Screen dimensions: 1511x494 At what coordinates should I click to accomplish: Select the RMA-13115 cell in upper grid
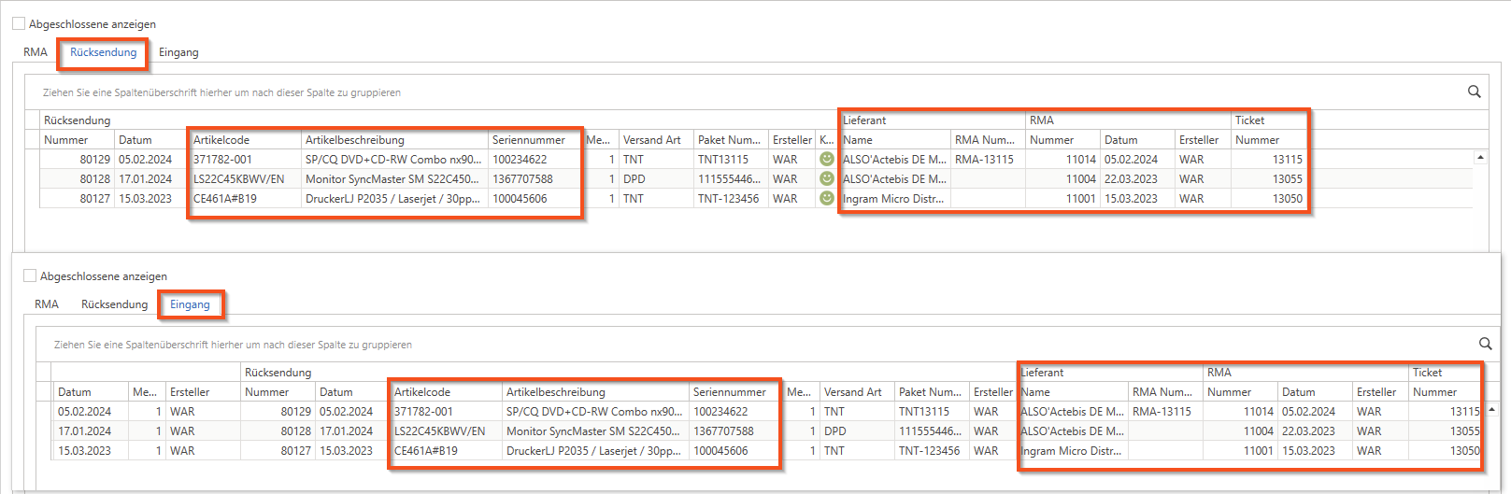[x=984, y=160]
